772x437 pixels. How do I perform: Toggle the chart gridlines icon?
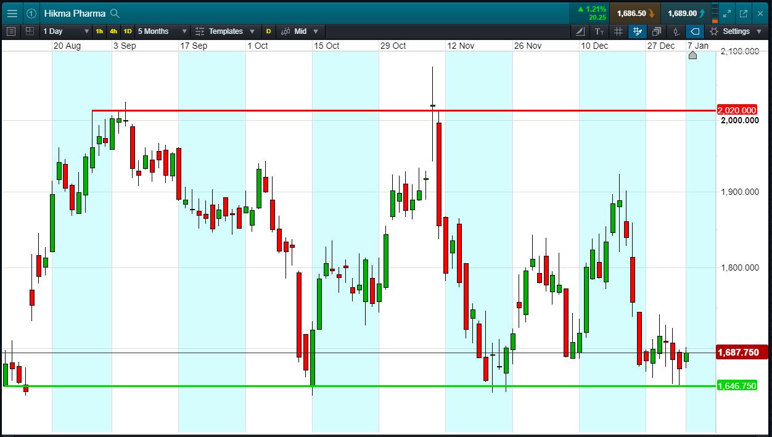[x=618, y=31]
